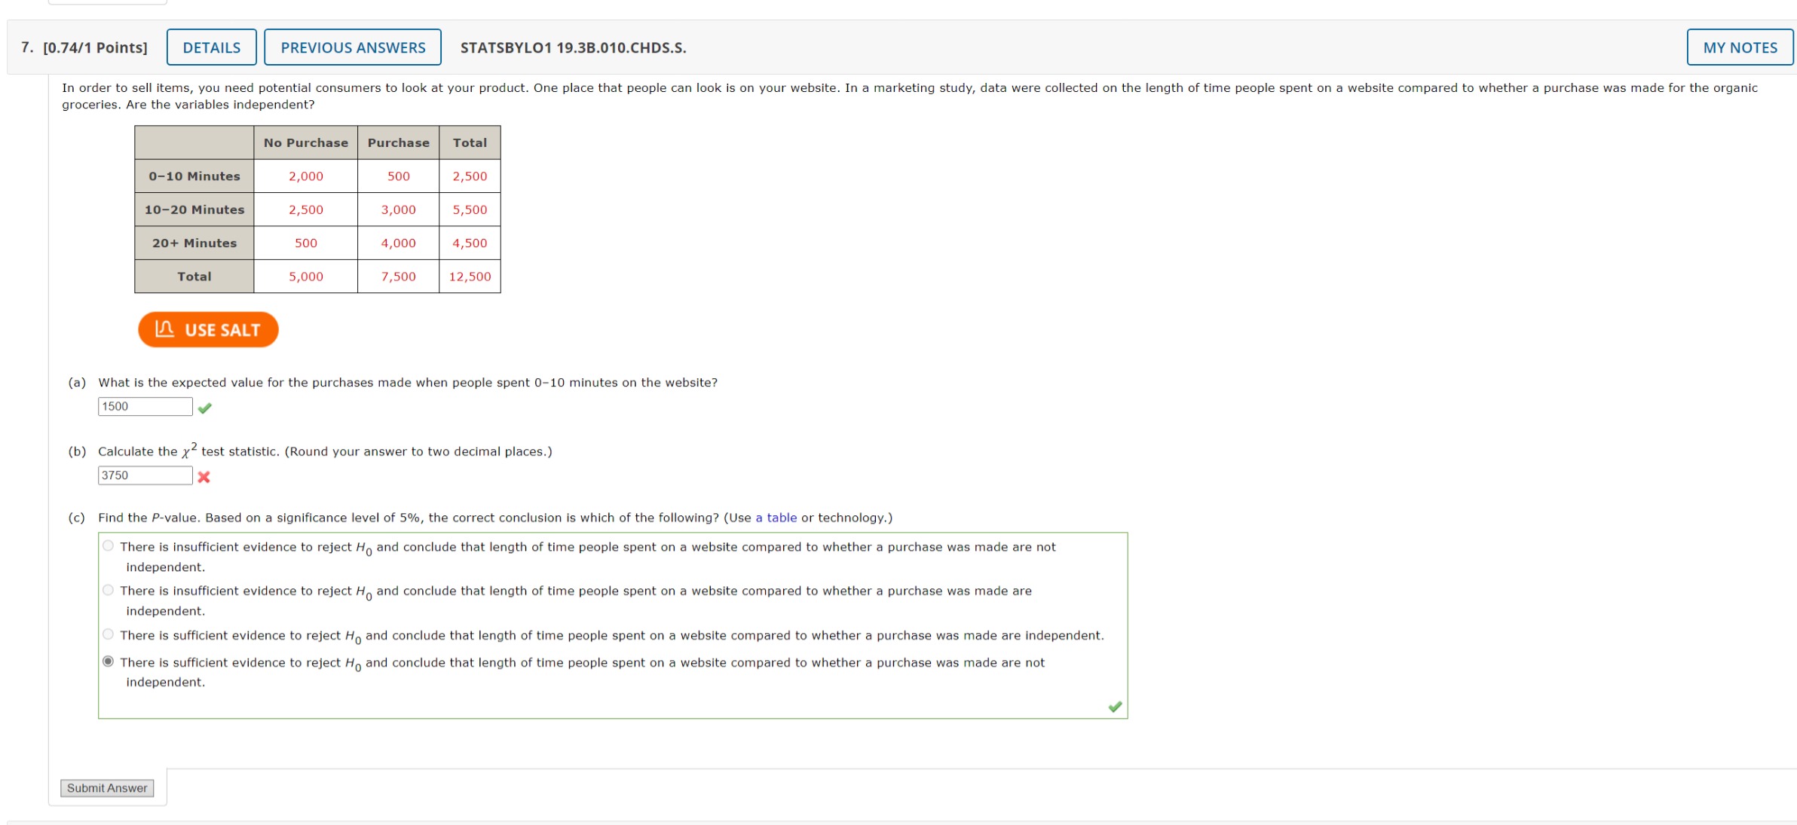The image size is (1797, 825).
Task: Open the 'a table' link
Action: click(x=776, y=518)
